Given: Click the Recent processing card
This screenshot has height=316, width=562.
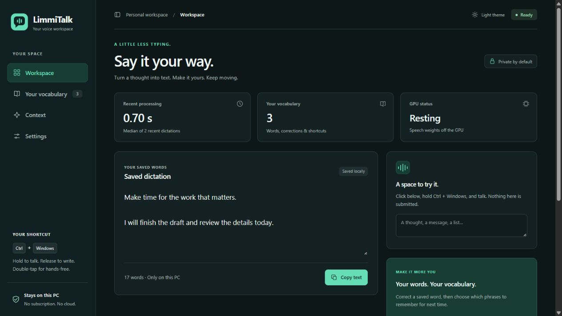Looking at the screenshot, I should (182, 117).
